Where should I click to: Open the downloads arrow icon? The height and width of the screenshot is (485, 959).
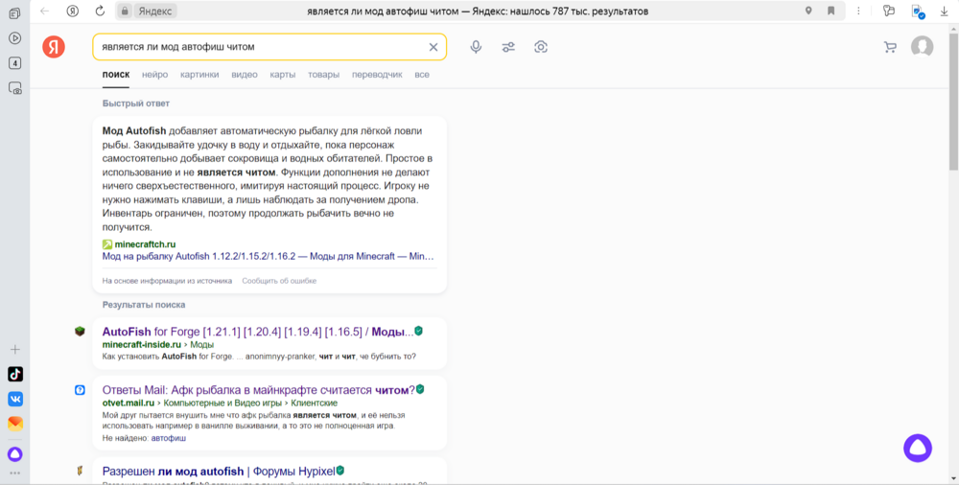coord(945,11)
